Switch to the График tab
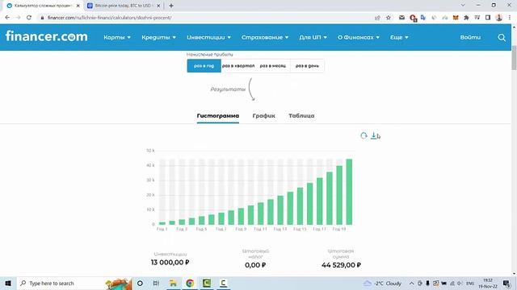 point(264,116)
